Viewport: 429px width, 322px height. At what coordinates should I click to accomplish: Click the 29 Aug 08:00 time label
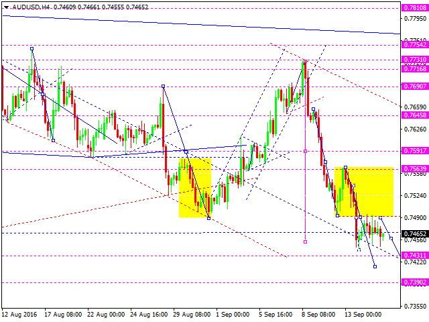click(x=192, y=315)
